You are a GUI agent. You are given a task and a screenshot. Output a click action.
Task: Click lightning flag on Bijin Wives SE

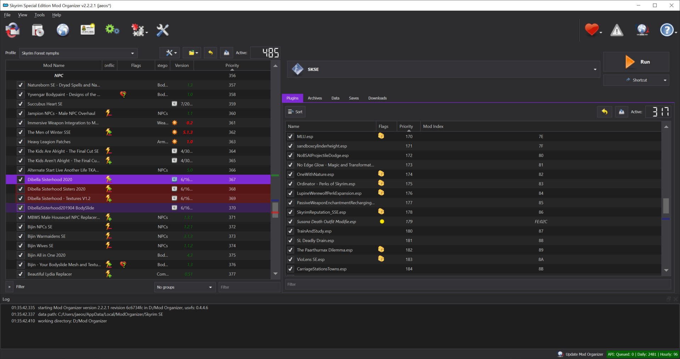coord(109,245)
